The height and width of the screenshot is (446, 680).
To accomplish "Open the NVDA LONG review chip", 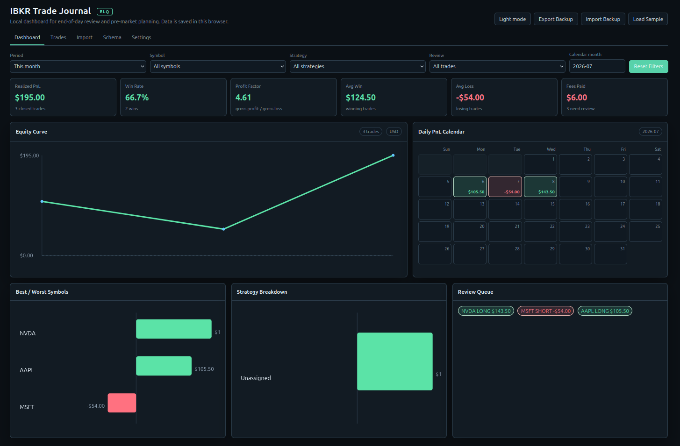I will click(486, 311).
